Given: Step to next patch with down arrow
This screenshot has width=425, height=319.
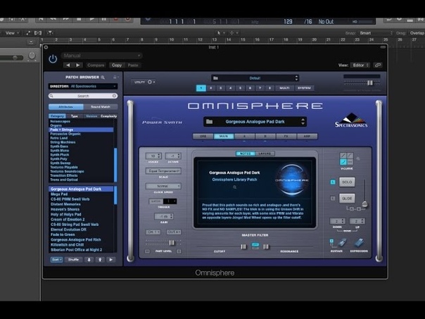Looking at the screenshot, I should [x=89, y=260].
